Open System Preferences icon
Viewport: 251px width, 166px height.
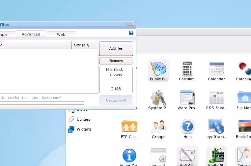158,98
